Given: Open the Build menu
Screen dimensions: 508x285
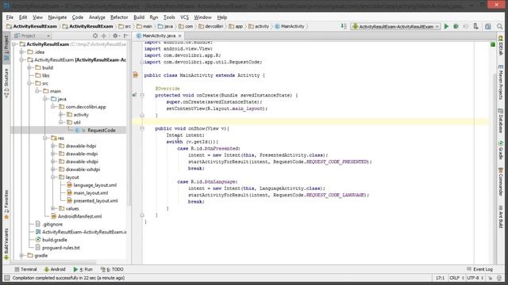Looking at the screenshot, I should pyautogui.click(x=139, y=17).
